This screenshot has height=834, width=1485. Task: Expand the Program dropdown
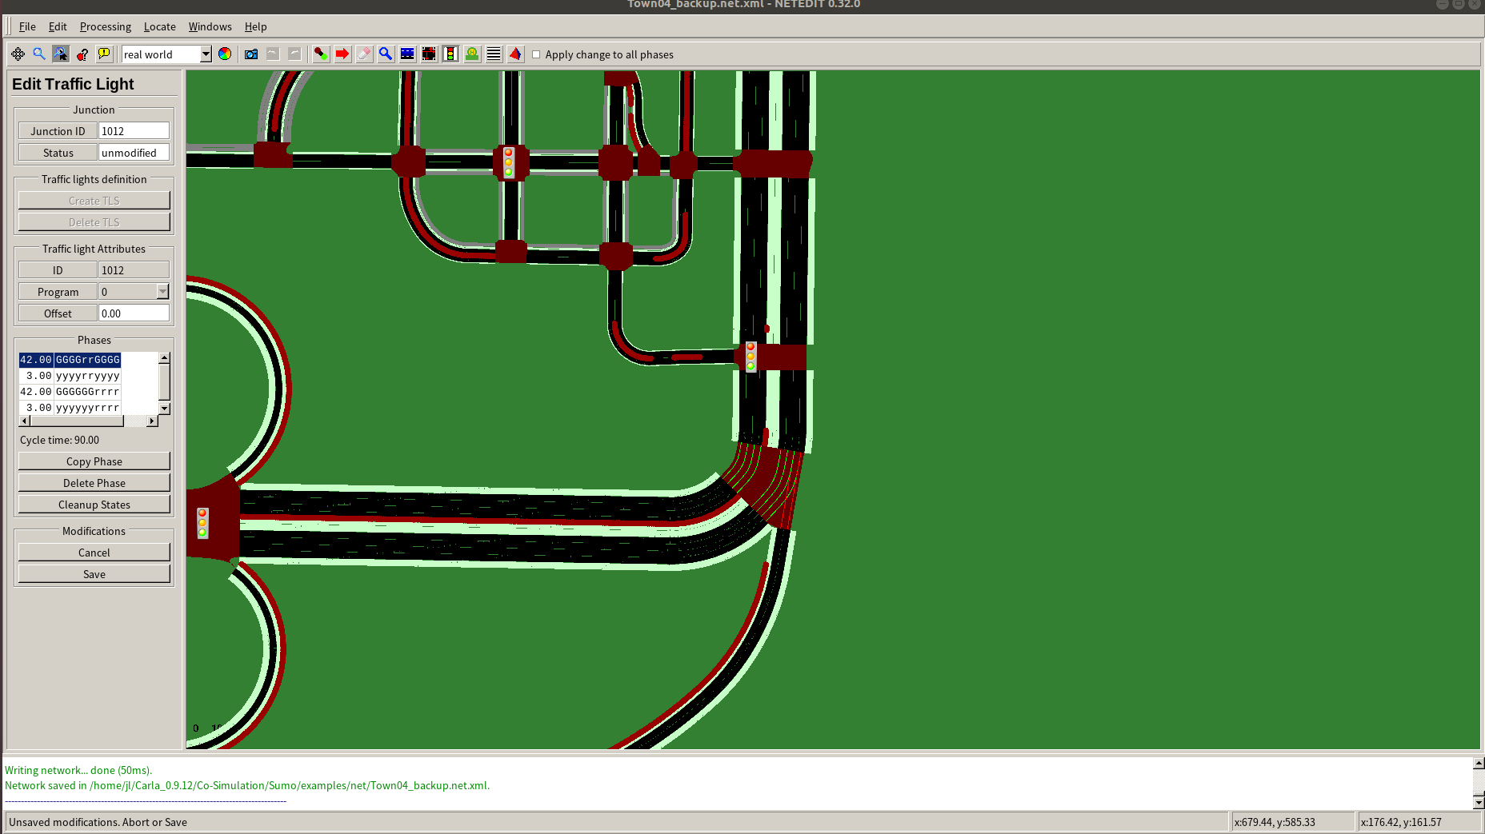click(x=162, y=292)
